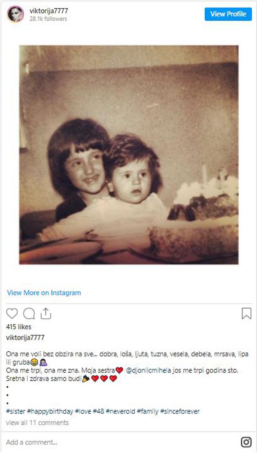
Task: Share the post using the upload arrow icon
Action: [x=46, y=313]
